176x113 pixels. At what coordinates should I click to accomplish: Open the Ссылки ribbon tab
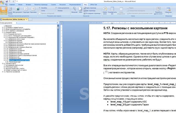coord(53,5)
